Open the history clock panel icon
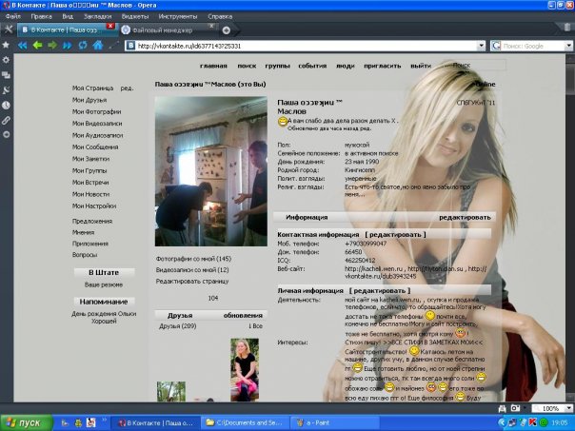575x431 pixels. [6, 106]
